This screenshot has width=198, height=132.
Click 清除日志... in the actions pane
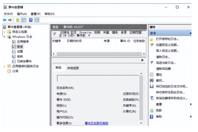coord(163,57)
